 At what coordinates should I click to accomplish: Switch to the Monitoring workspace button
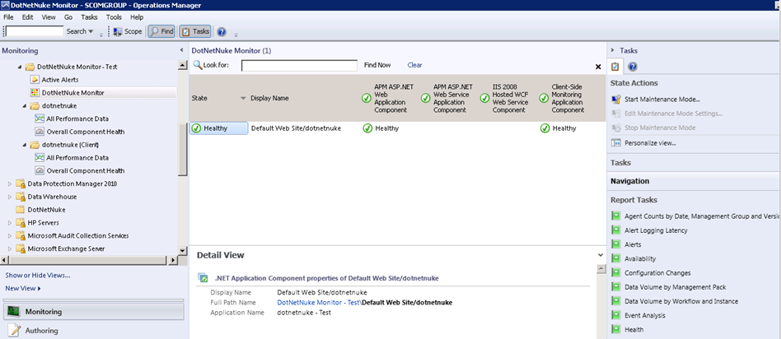coord(94,312)
